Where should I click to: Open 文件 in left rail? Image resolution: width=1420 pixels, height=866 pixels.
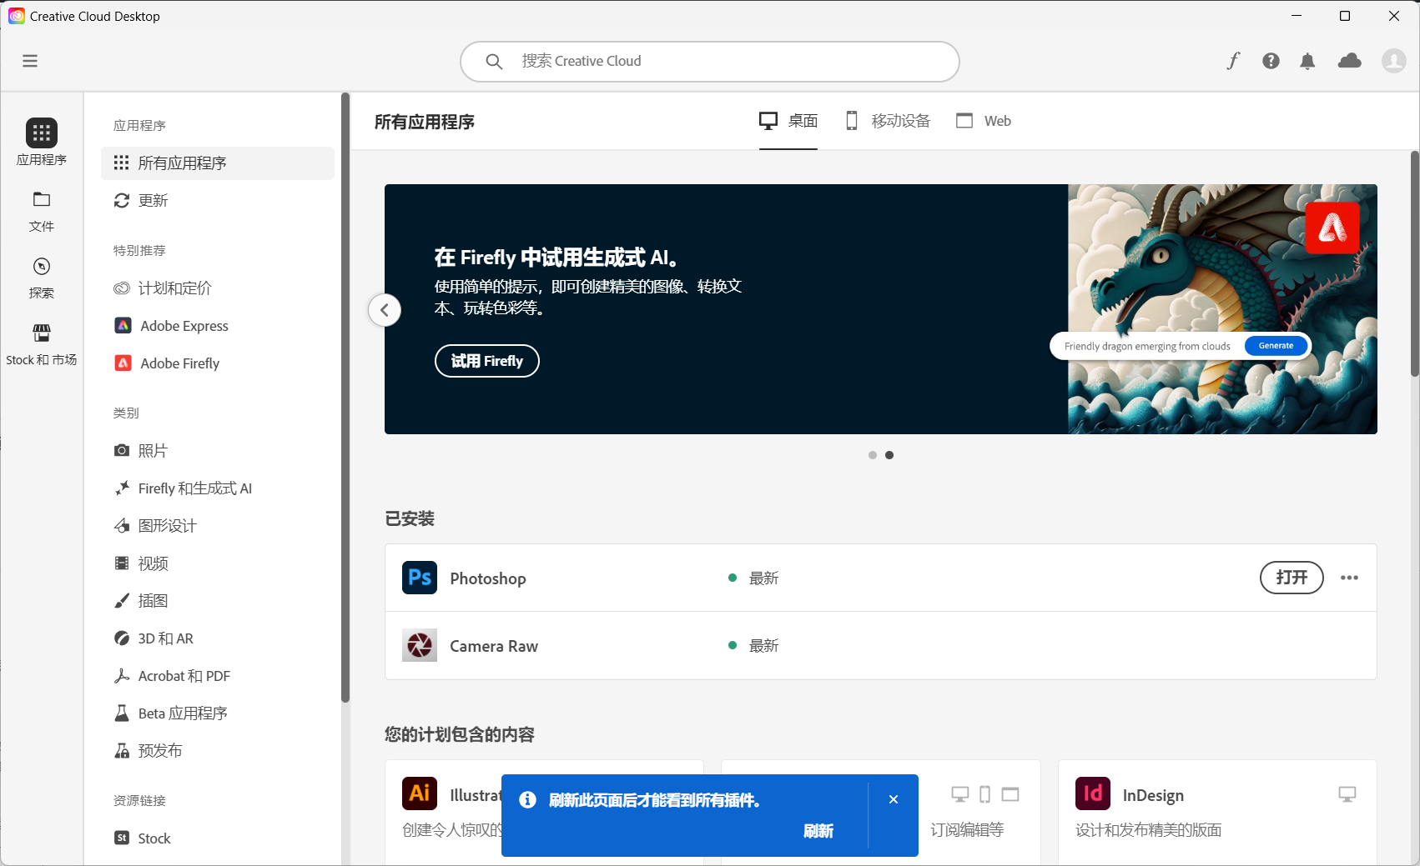[42, 212]
